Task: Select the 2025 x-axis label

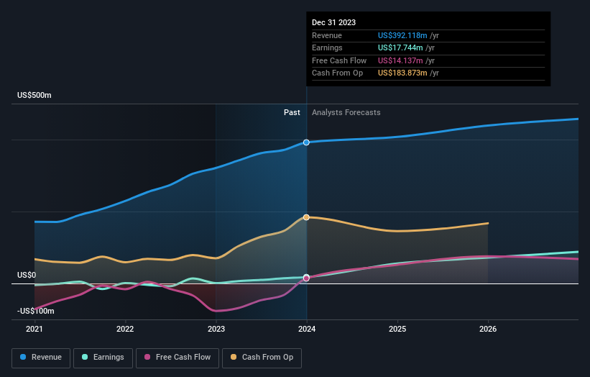Action: tap(397, 329)
